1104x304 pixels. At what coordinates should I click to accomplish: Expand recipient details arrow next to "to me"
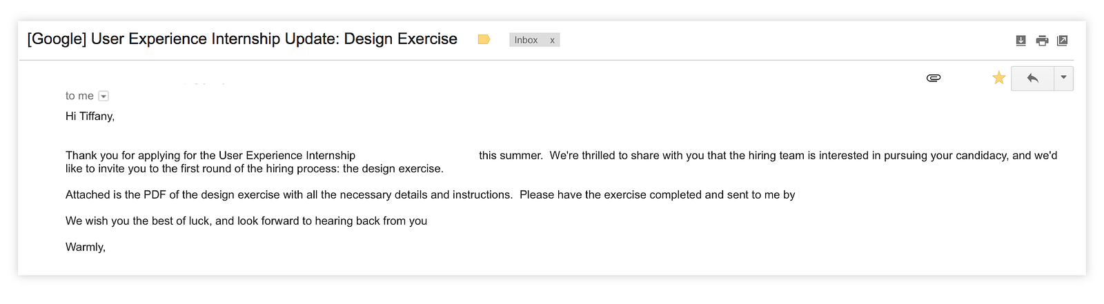(103, 97)
